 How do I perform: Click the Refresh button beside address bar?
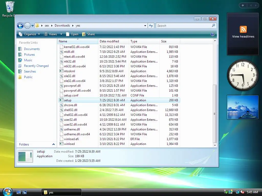pyautogui.click(x=151, y=26)
